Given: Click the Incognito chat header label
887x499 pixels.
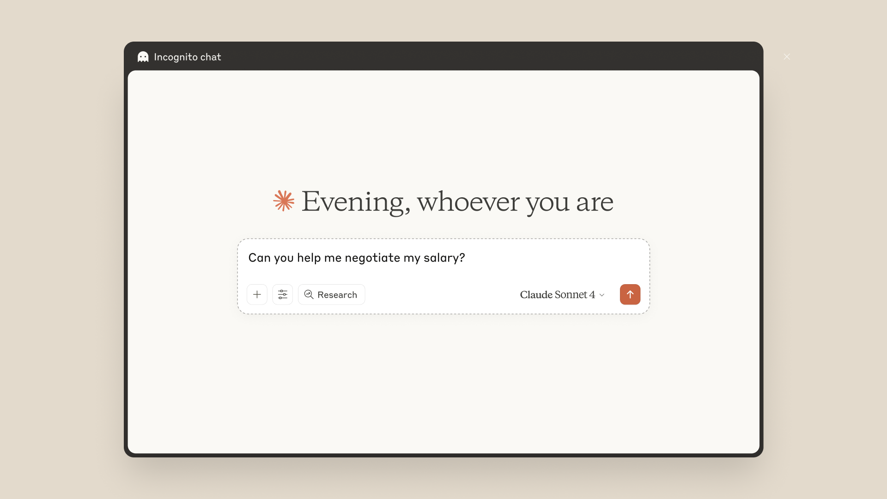Looking at the screenshot, I should point(188,56).
